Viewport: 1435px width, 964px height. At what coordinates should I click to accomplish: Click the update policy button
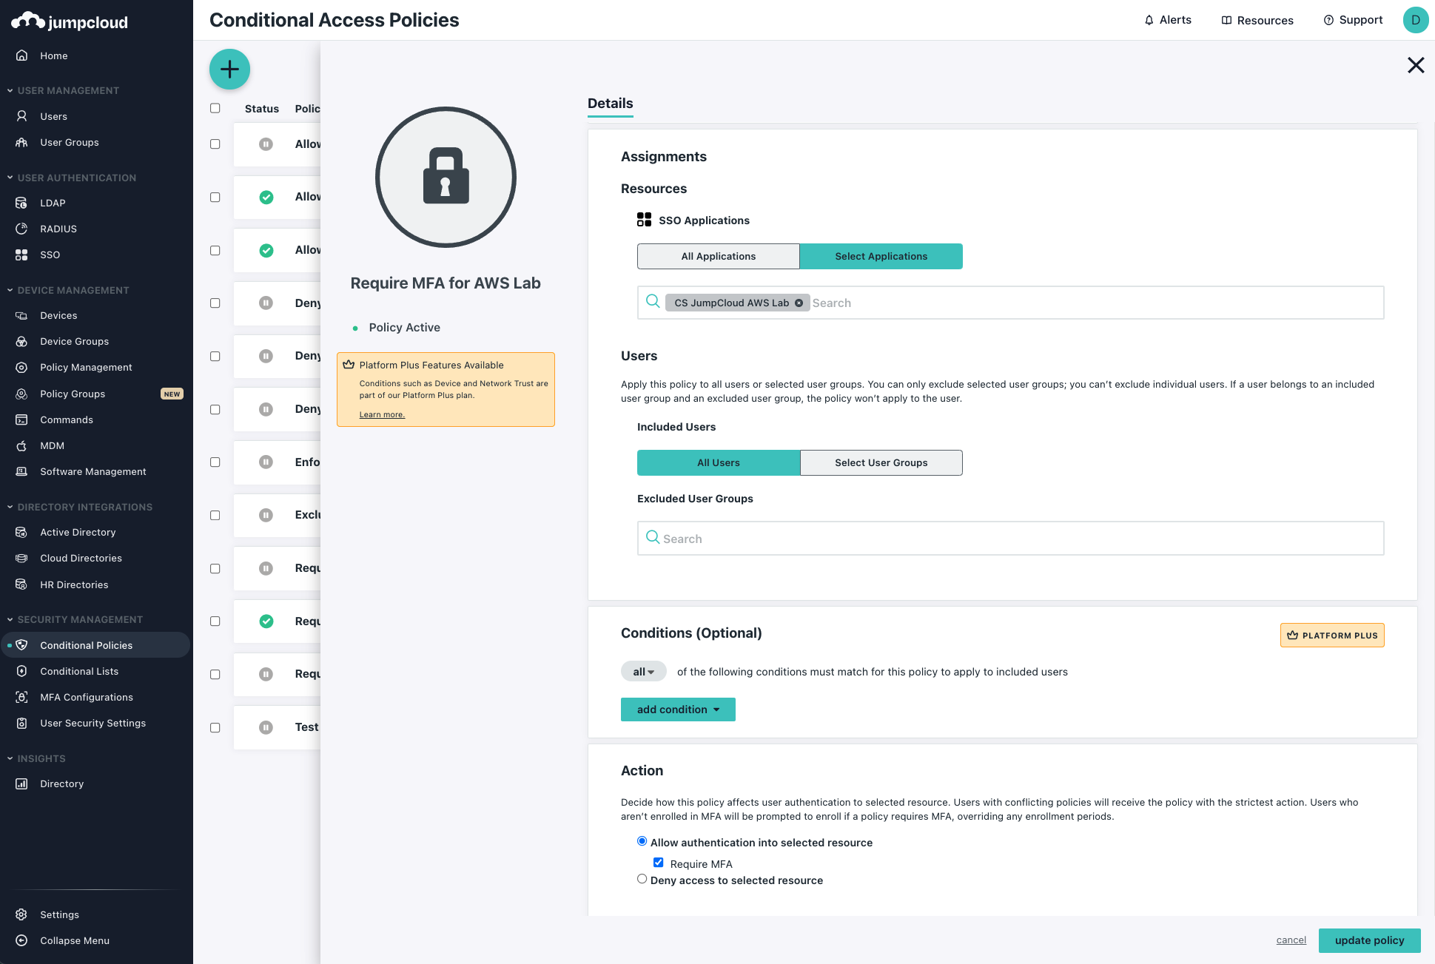point(1369,940)
